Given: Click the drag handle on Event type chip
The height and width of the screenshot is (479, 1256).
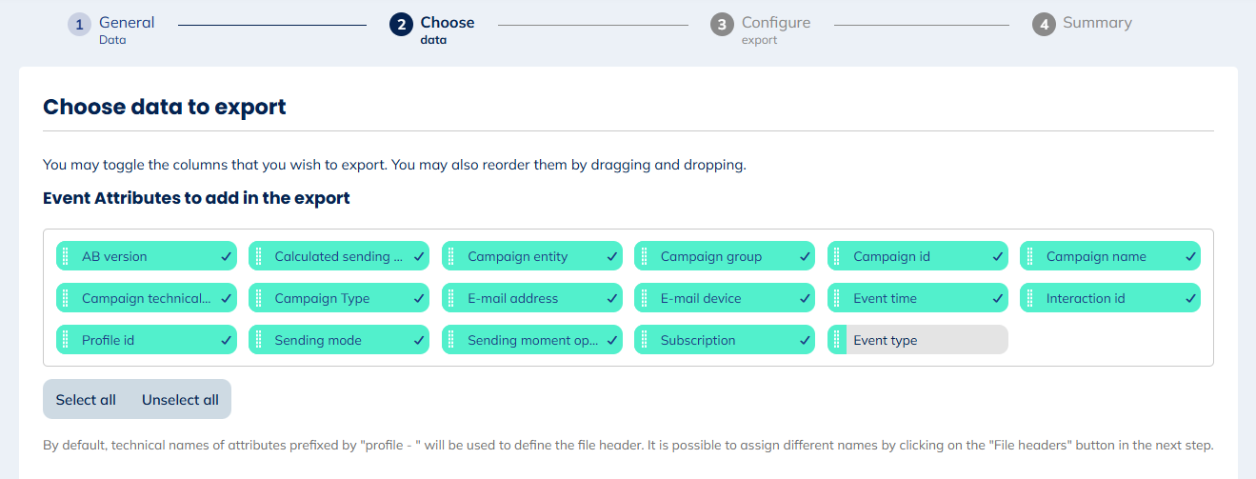Looking at the screenshot, I should coord(836,340).
